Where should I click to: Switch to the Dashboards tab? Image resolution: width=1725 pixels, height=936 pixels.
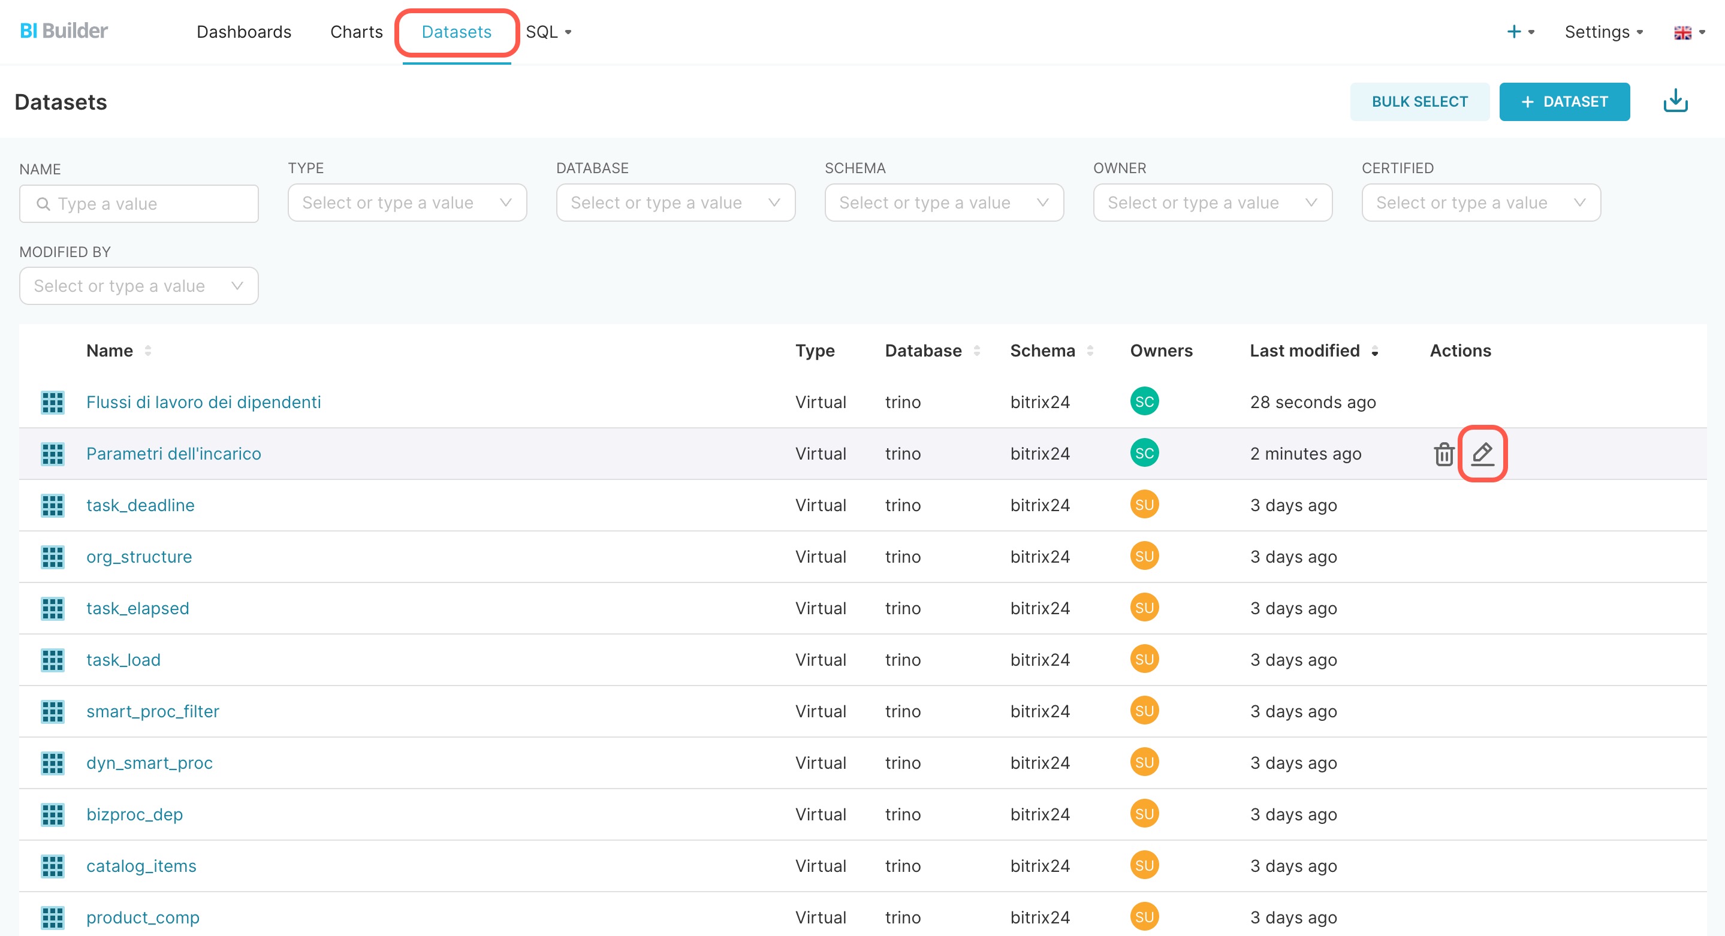pos(244,32)
